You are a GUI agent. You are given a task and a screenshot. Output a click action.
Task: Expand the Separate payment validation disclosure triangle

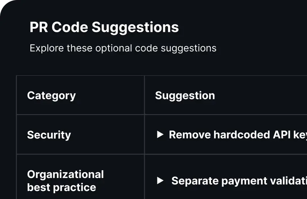tap(160, 181)
